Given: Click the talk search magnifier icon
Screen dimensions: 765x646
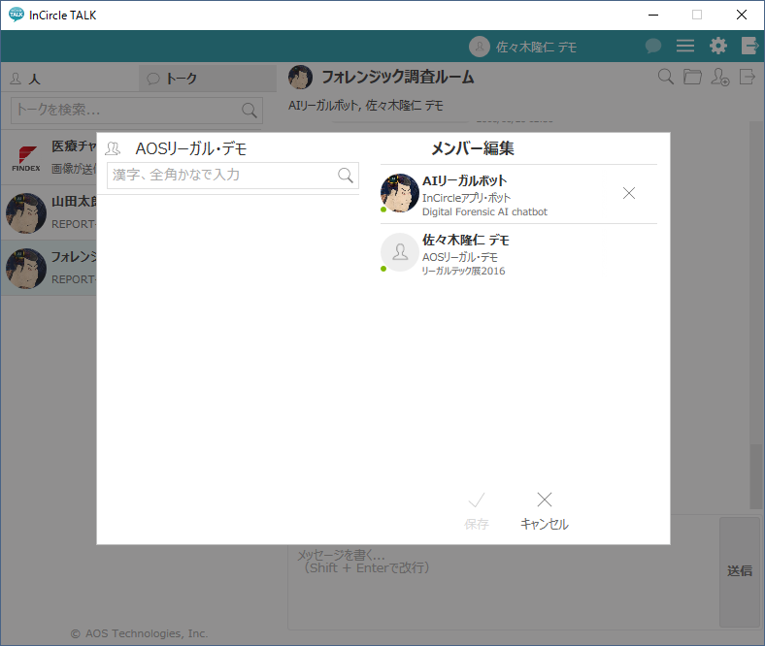Looking at the screenshot, I should 249,111.
